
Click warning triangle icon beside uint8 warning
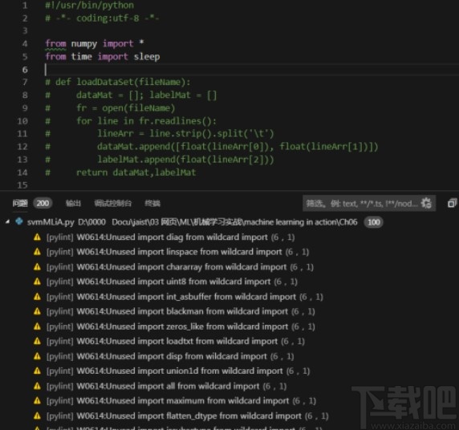coord(37,282)
